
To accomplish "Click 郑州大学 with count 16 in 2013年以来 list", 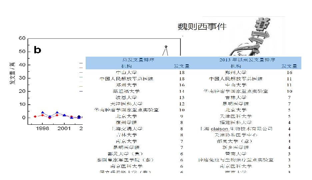I will click(236, 72).
